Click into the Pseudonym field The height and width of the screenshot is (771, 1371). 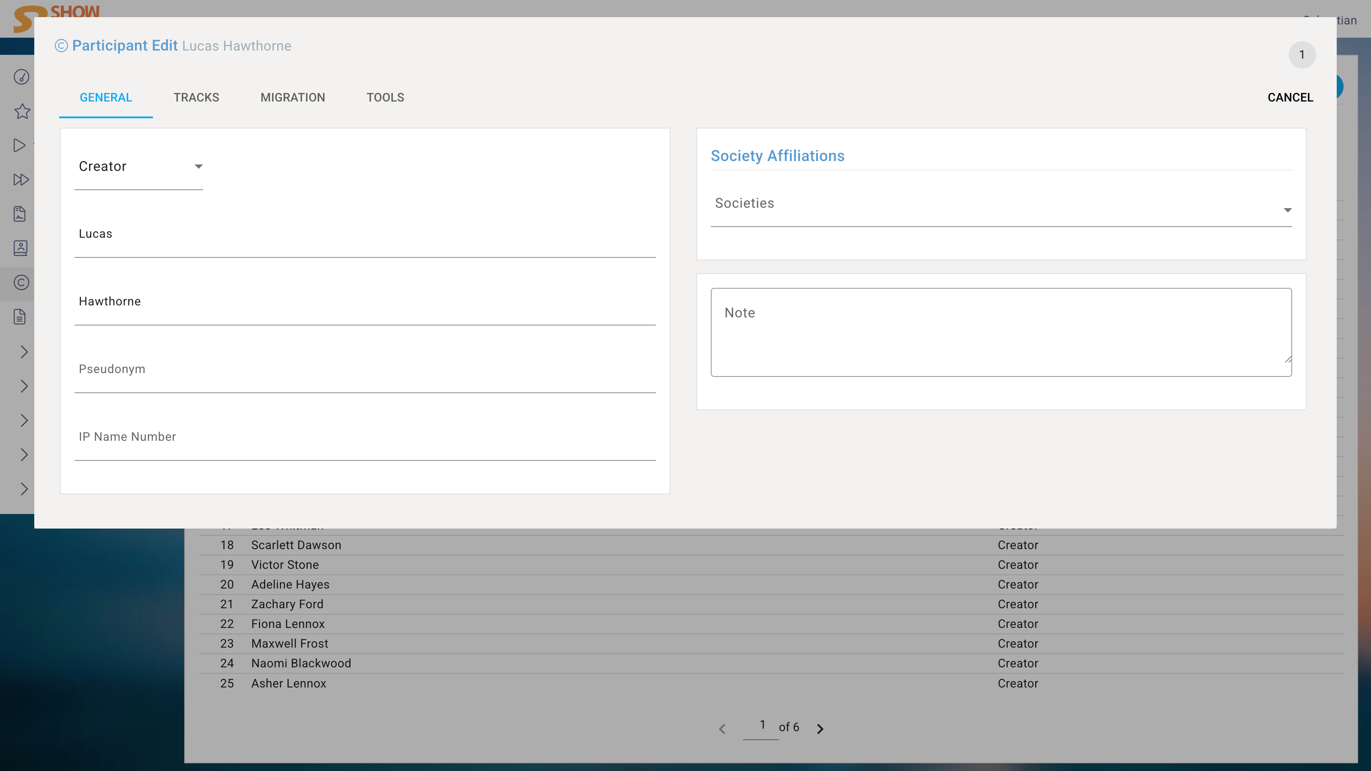point(365,370)
